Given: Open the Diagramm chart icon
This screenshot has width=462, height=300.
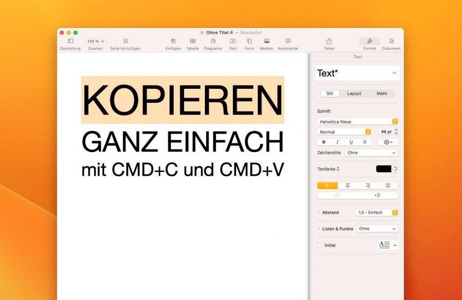Looking at the screenshot, I should click(x=213, y=41).
